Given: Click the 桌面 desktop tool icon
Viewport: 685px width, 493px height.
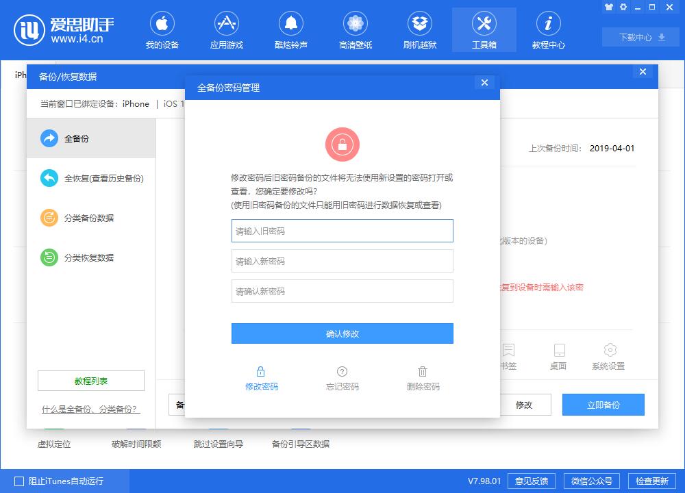Looking at the screenshot, I should 558,356.
